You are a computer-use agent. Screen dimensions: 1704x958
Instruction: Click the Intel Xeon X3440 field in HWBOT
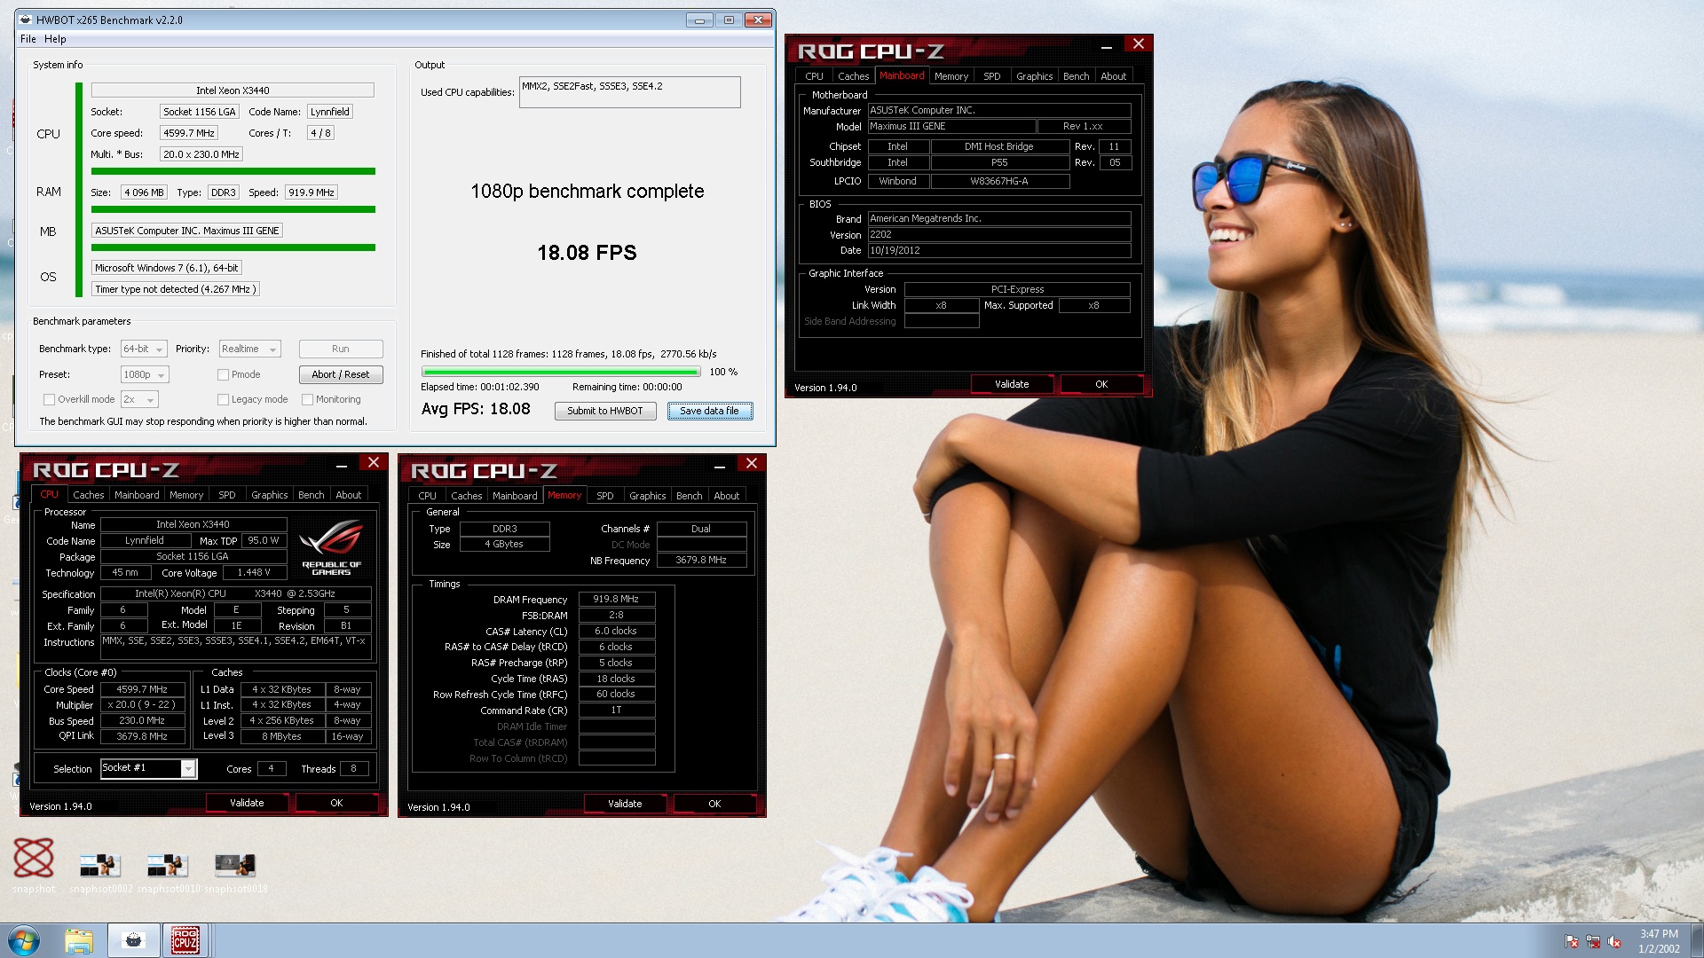coord(233,90)
